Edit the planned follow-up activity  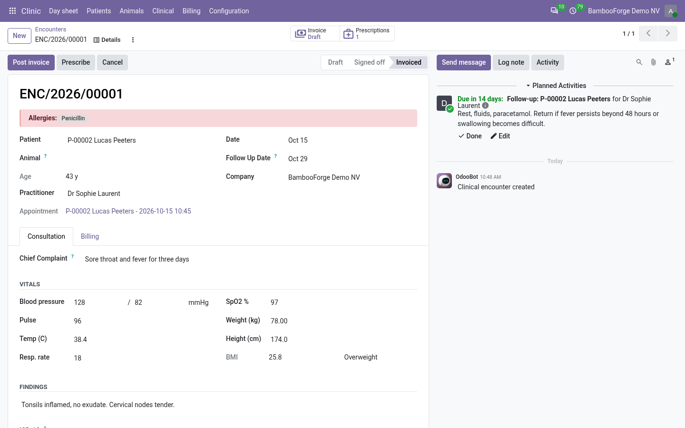click(500, 136)
